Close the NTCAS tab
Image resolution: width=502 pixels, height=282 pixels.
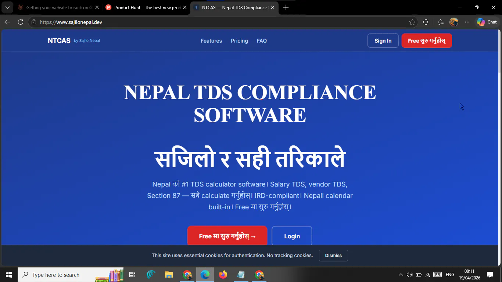273,7
